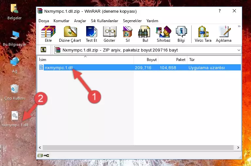
Task: Open the Bul (Find) tool
Action: (x=145, y=34)
